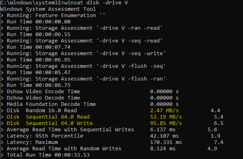Click the Total Run Time 00:00:33.53 line
The image size is (243, 159).
48,155
